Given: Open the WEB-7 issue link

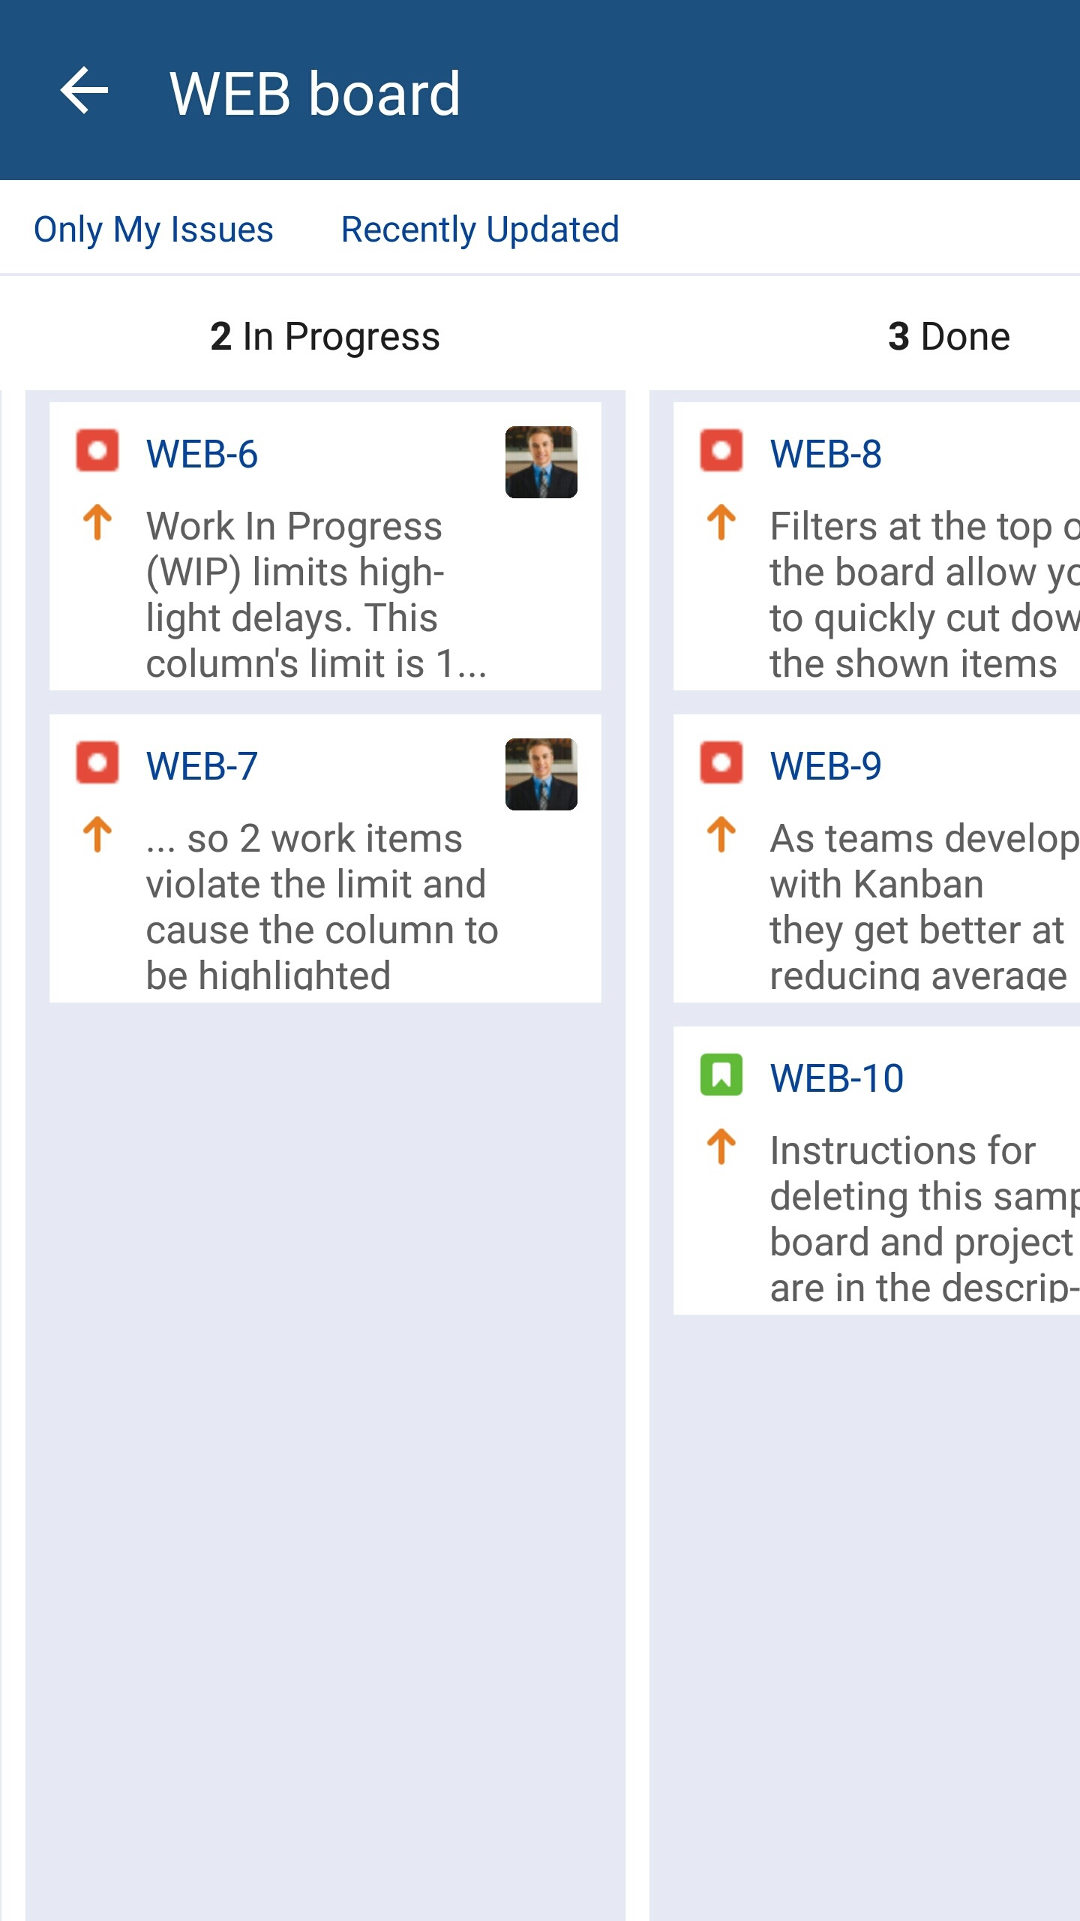Looking at the screenshot, I should pos(202,766).
